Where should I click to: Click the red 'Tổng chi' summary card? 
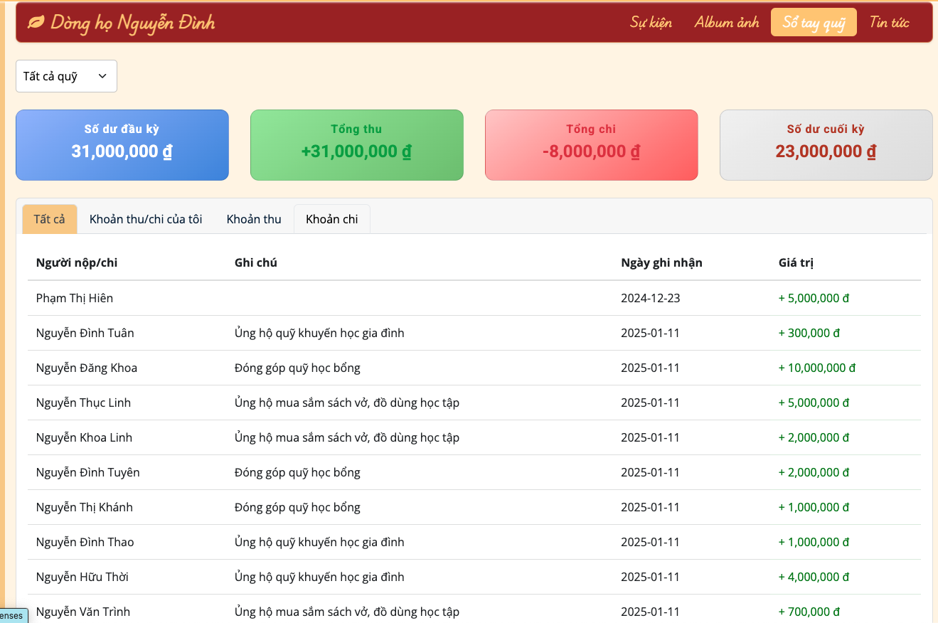[x=591, y=145]
